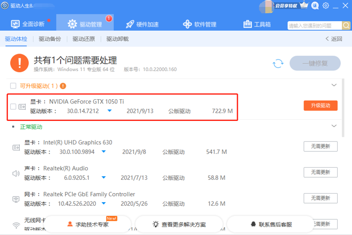Click the refresh scan icon
This screenshot has height=235, width=352.
[x=278, y=64]
